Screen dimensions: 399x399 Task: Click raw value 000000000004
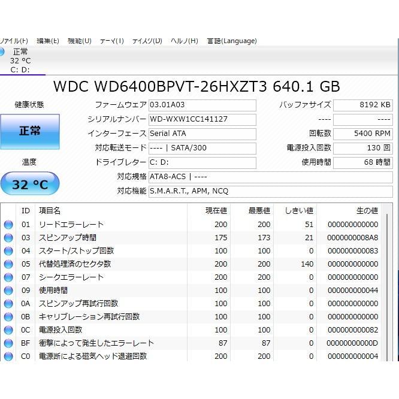point(353,356)
